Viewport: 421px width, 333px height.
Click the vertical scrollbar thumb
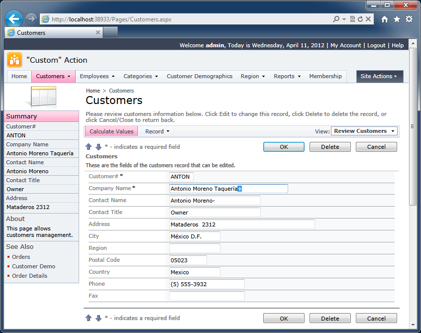coord(413,126)
